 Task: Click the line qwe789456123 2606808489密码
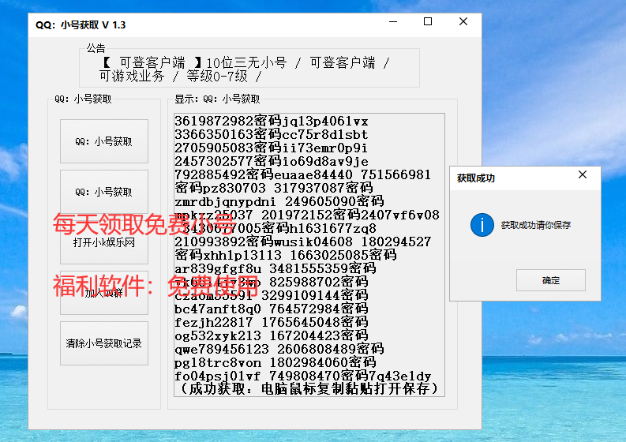tap(279, 349)
